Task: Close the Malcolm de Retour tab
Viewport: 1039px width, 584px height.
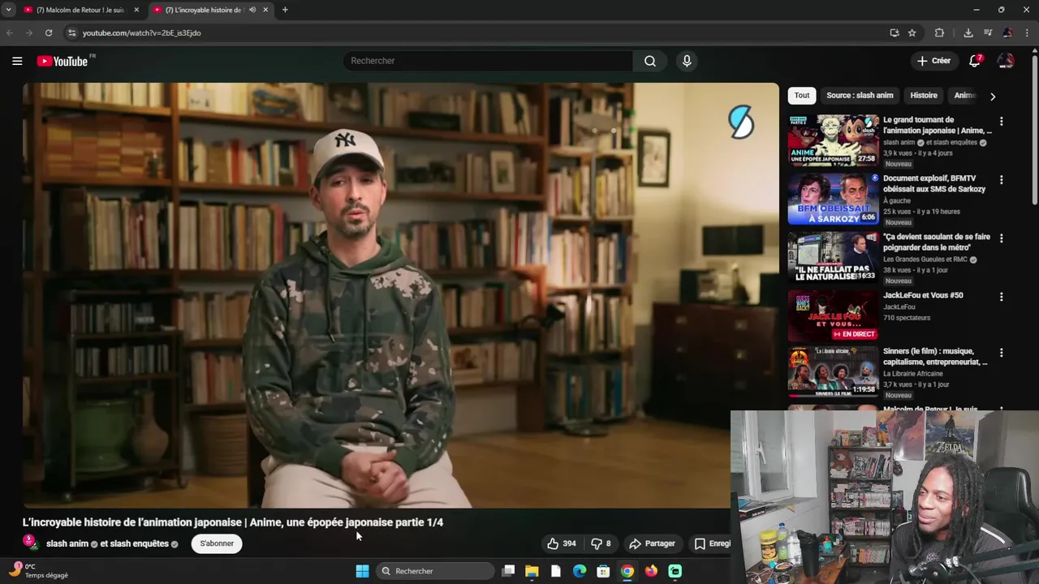Action: pos(136,10)
